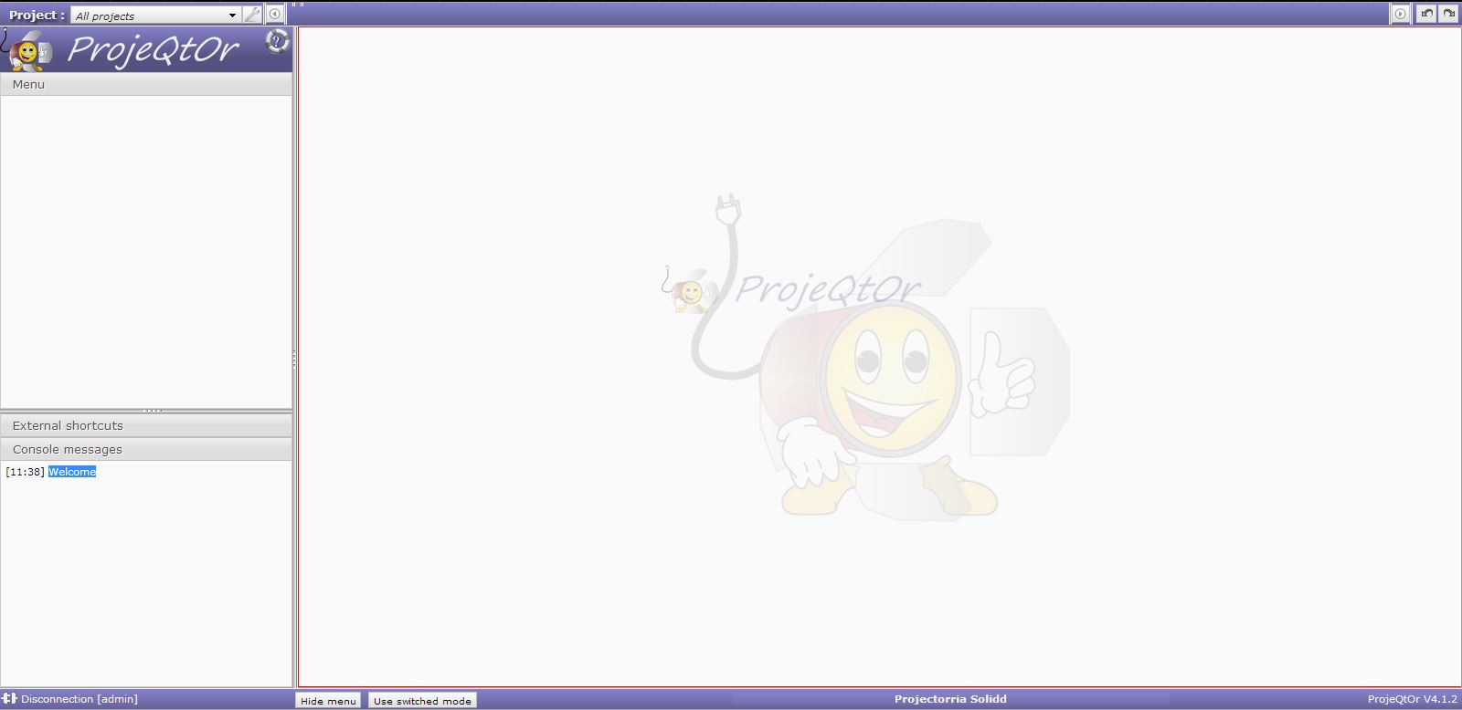Click the project selector wrench icon
Screen dimensions: 1462x710
[x=253, y=15]
